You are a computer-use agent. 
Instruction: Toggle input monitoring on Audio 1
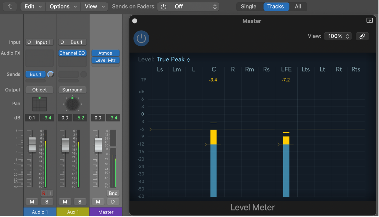pyautogui.click(x=50, y=193)
